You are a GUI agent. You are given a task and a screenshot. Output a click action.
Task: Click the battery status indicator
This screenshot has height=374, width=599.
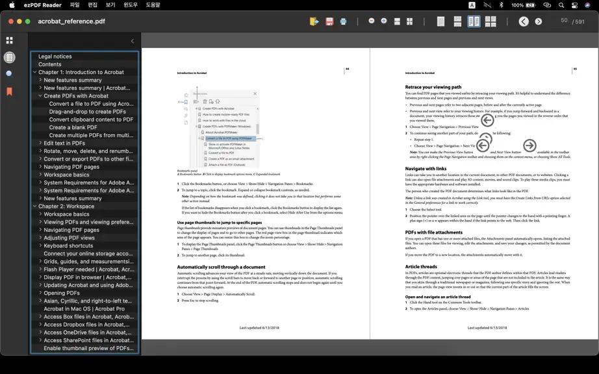coord(524,5)
